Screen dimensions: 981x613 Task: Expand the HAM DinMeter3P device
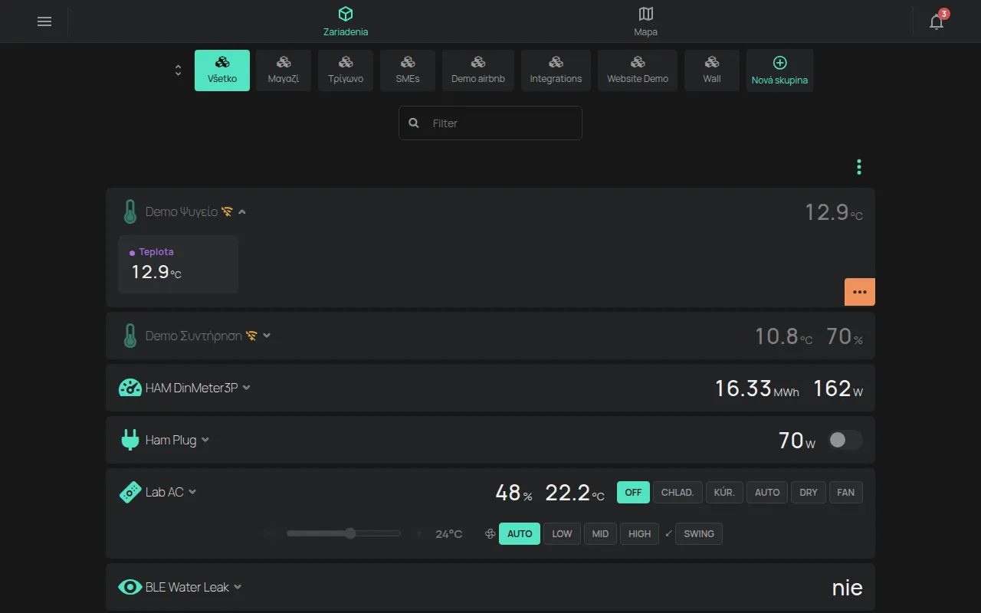tap(247, 388)
